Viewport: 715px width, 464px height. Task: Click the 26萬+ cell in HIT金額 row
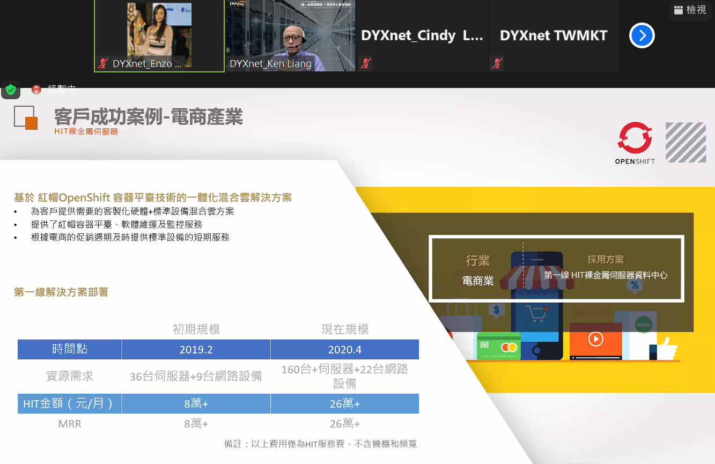pos(345,404)
